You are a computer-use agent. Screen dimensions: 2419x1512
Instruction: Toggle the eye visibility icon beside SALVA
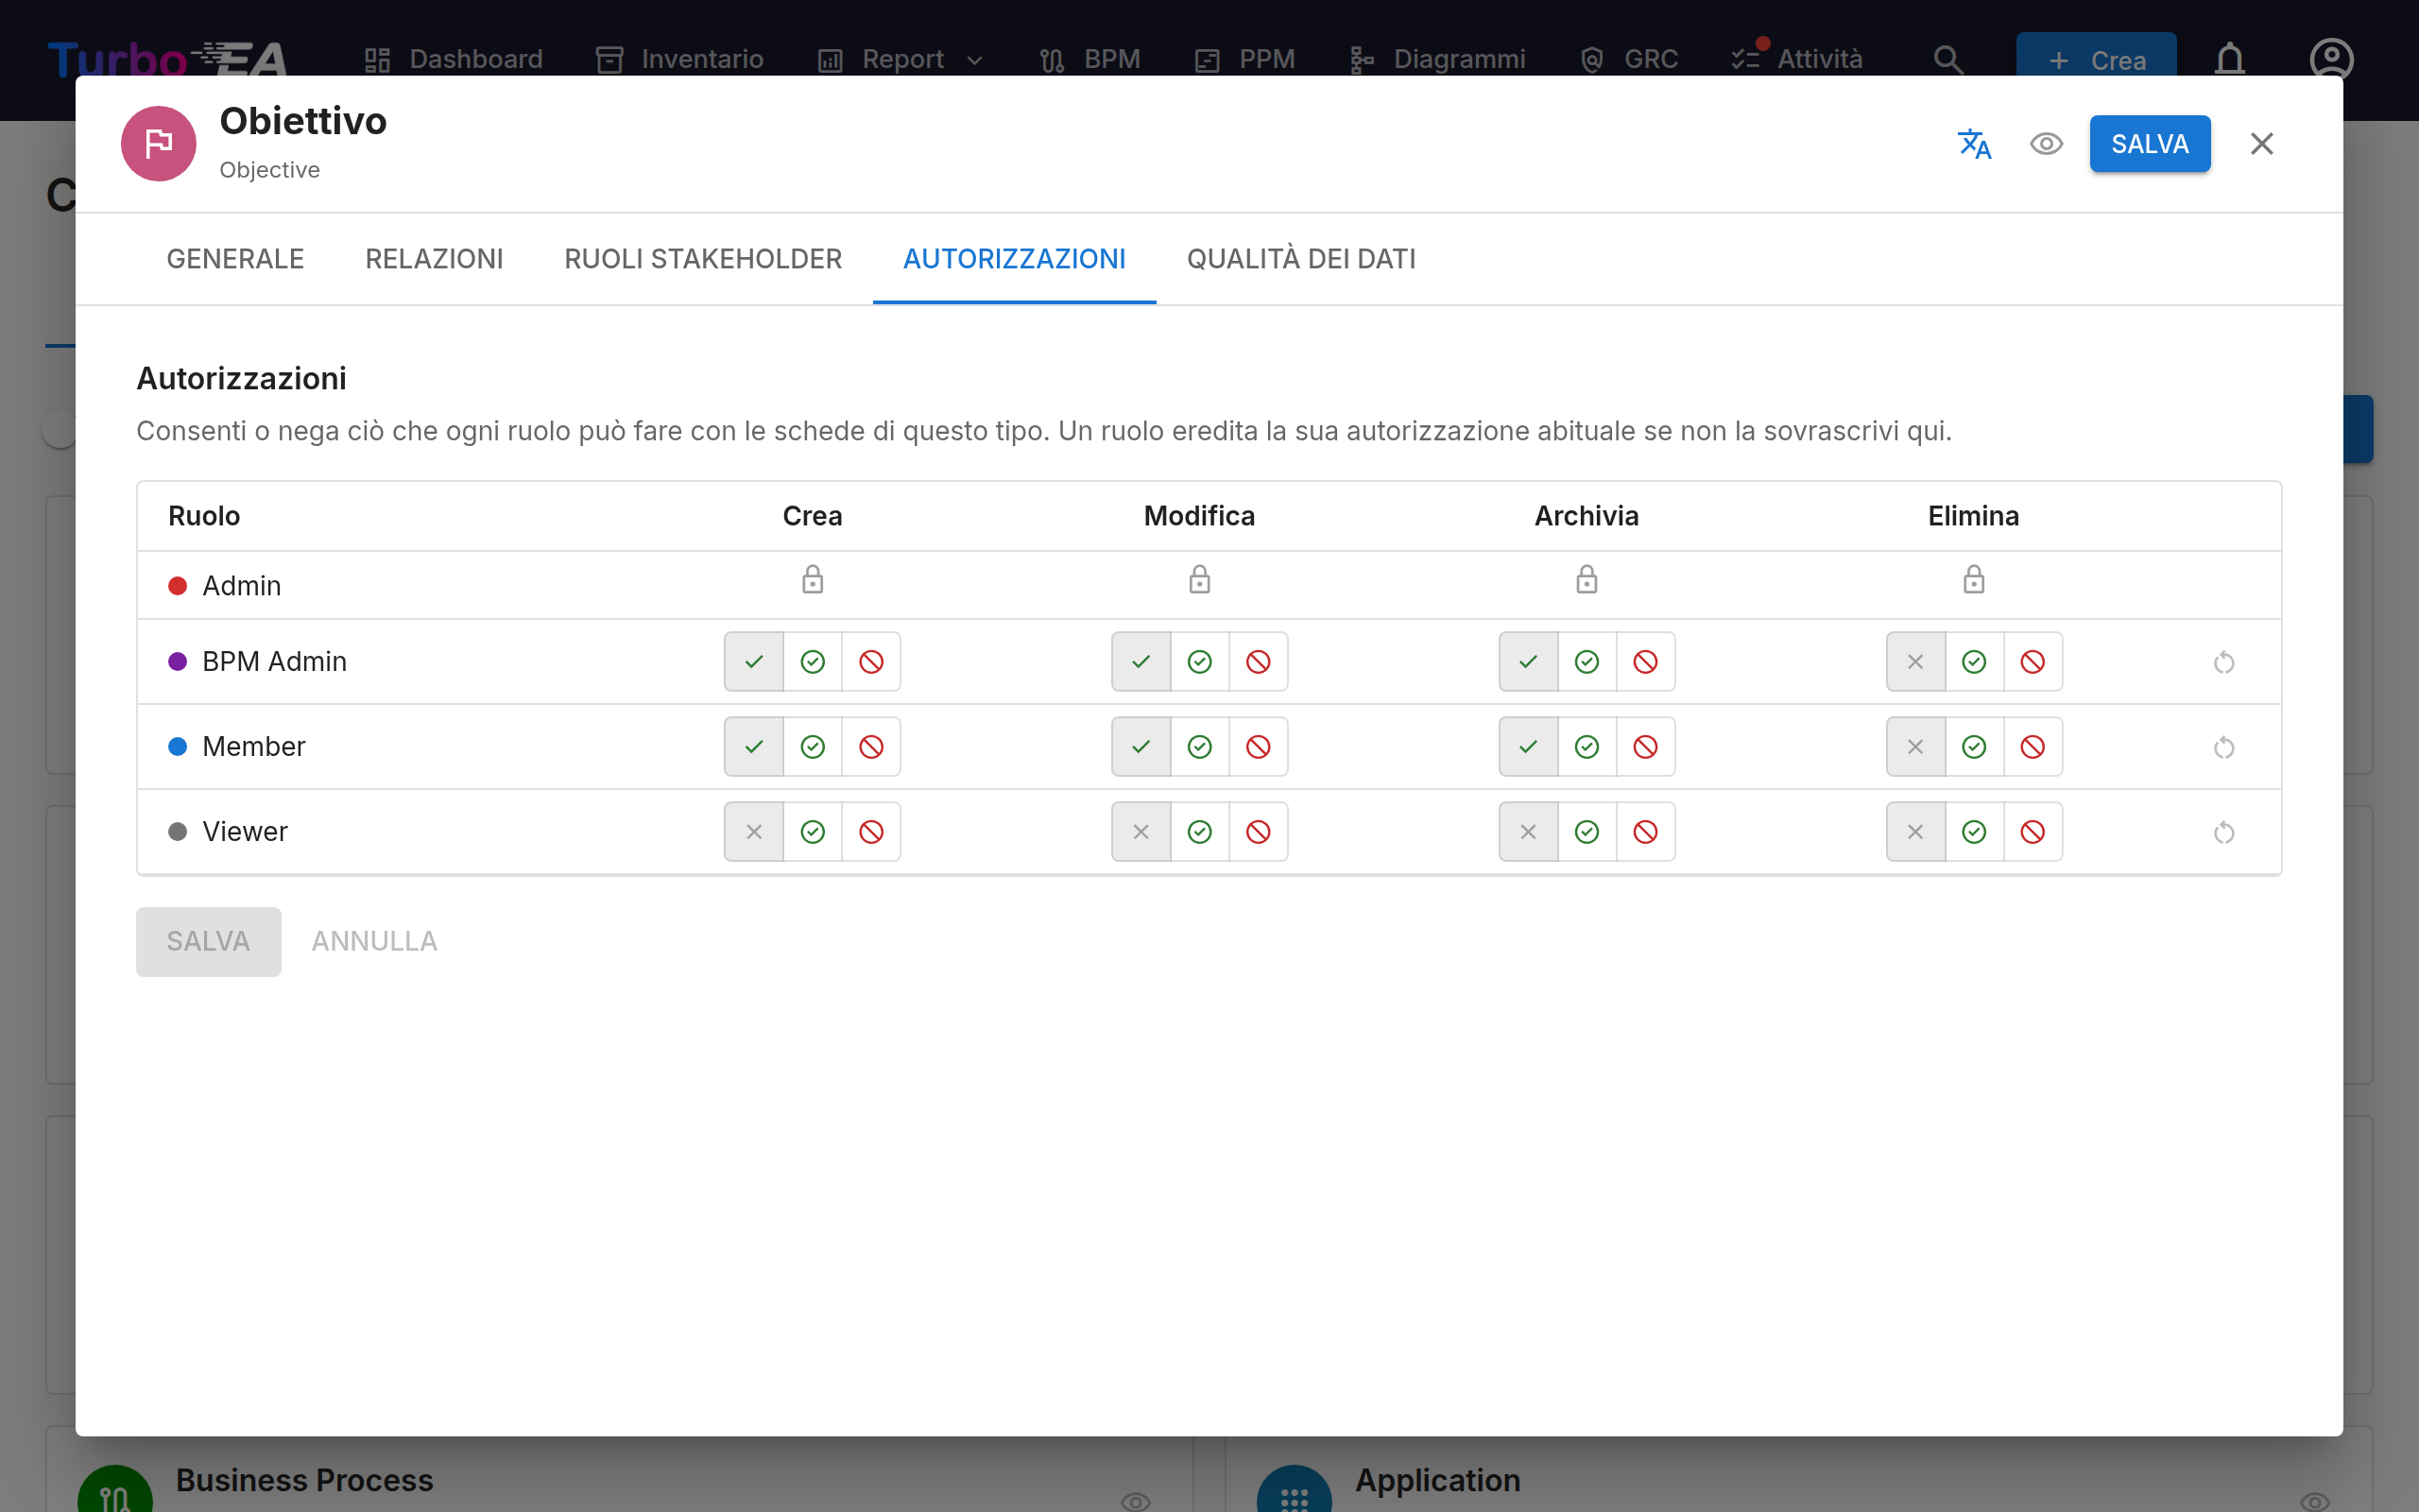pyautogui.click(x=2046, y=144)
